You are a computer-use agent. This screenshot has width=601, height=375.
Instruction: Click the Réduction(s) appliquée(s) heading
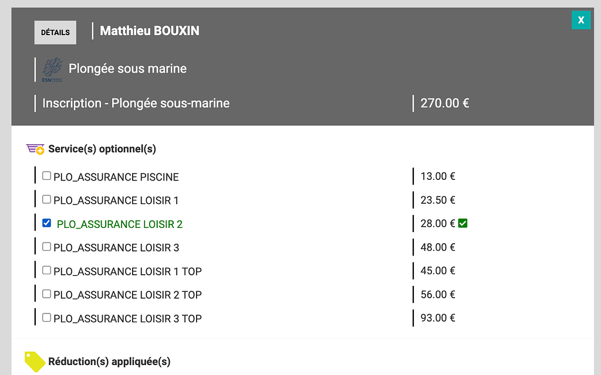(x=109, y=362)
